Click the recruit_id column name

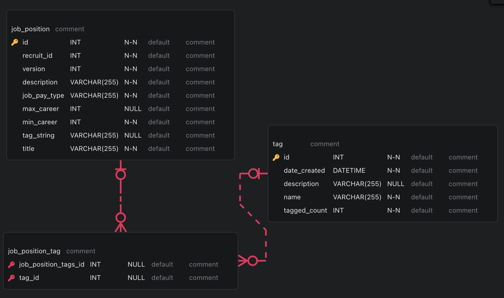(37, 56)
